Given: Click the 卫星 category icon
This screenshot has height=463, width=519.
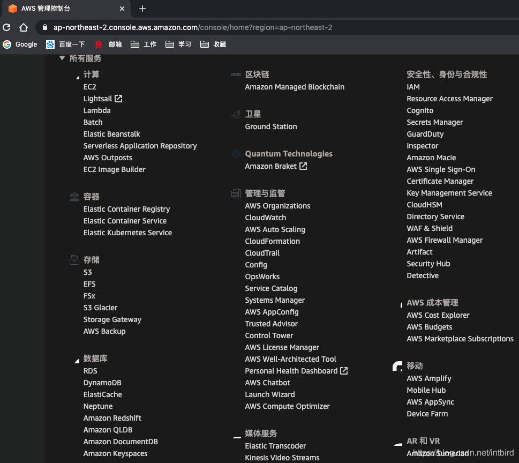Looking at the screenshot, I should pyautogui.click(x=236, y=114).
